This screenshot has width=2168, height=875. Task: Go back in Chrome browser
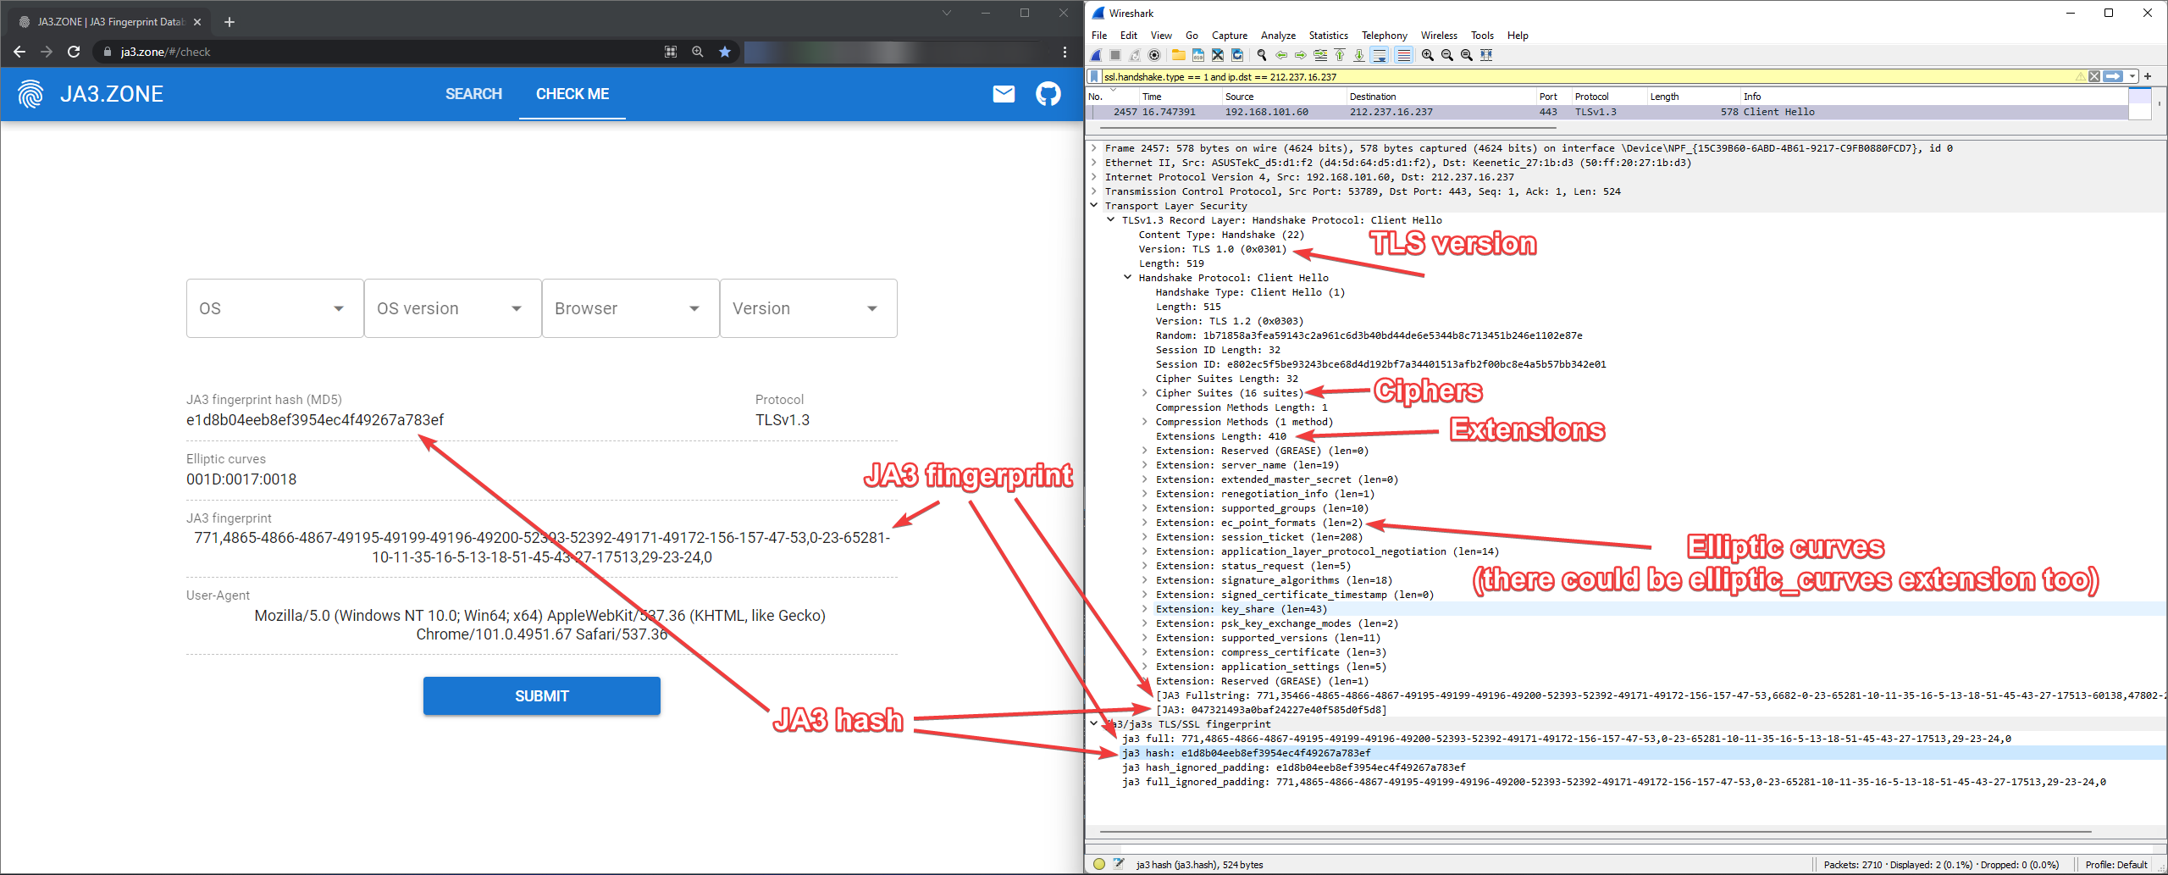pyautogui.click(x=19, y=52)
